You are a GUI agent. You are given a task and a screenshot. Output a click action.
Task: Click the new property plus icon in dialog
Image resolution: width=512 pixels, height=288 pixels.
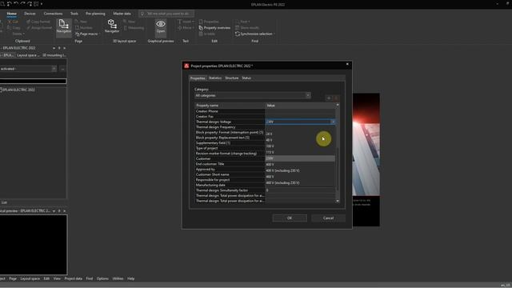[x=329, y=98]
